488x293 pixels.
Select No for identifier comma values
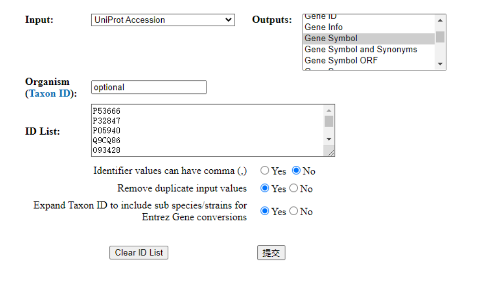click(x=295, y=170)
